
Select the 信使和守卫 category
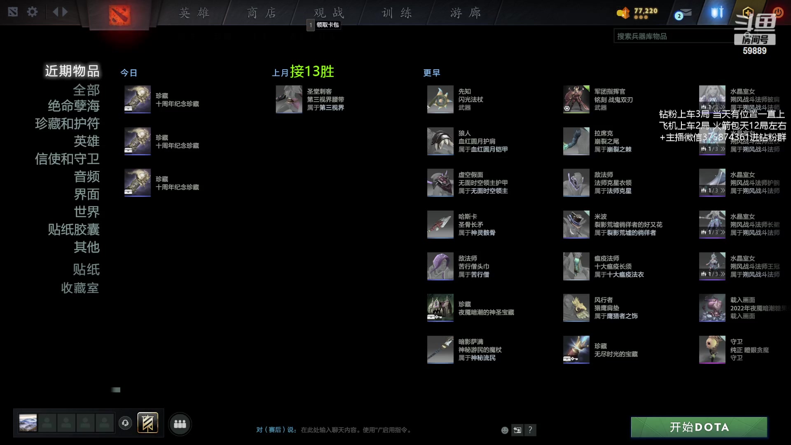click(67, 159)
